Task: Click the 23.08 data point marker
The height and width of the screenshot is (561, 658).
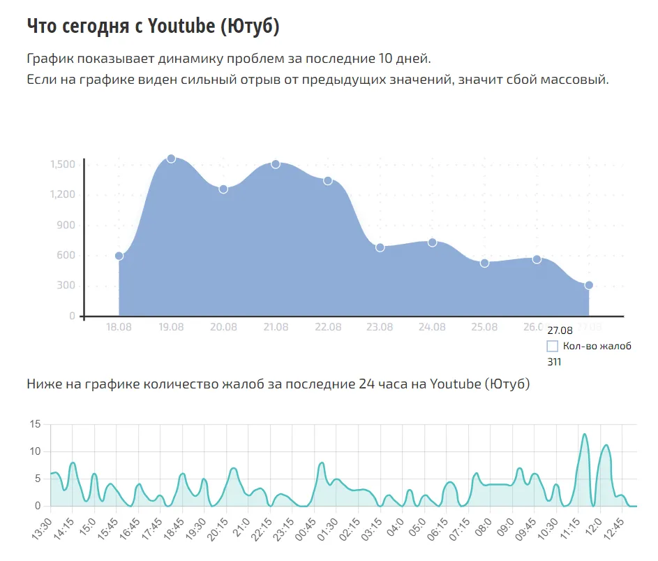Action: pos(380,247)
